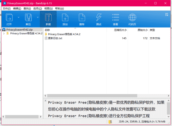Click file list horizontal scrollbar right arrow
Screen dimensions: 172x126
pos(169,96)
